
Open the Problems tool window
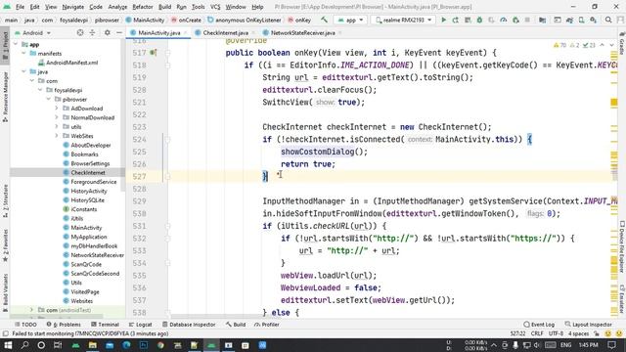[64, 325]
